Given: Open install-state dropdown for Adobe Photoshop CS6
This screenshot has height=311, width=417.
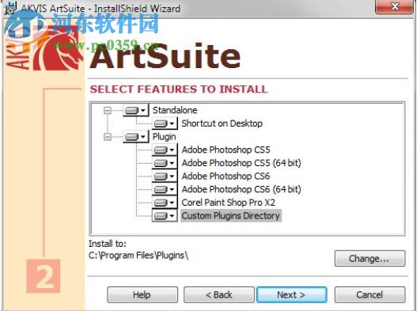Looking at the screenshot, I should point(165,176).
